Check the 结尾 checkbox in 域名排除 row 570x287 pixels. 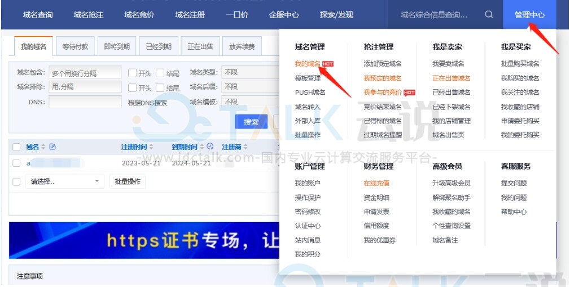pos(160,87)
